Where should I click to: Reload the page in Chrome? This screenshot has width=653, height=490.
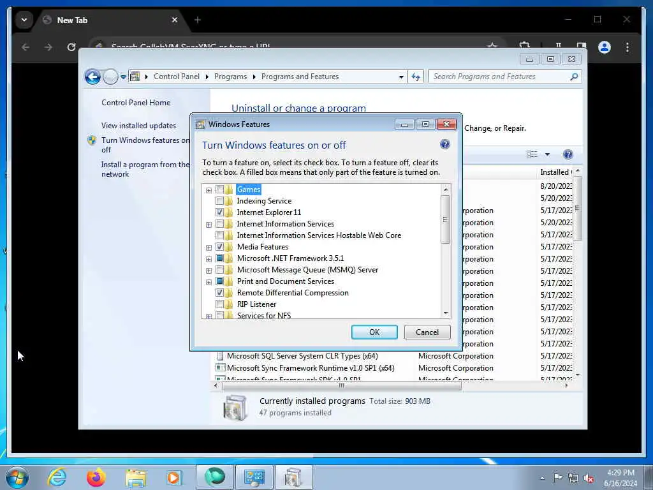coord(71,47)
